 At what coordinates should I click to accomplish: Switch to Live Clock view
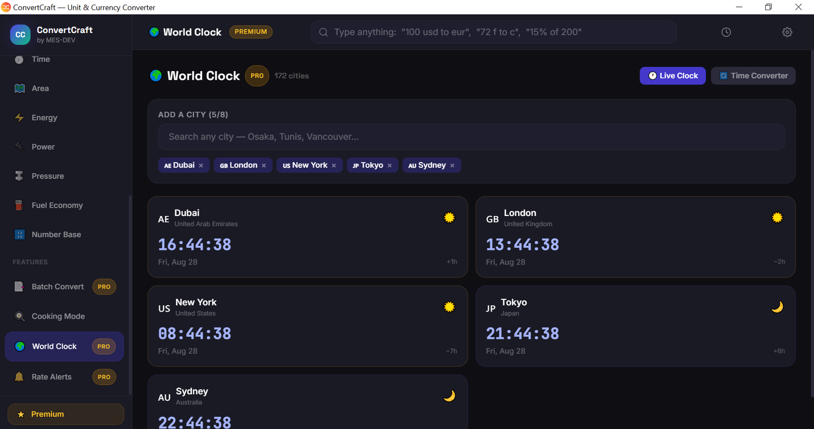click(x=673, y=76)
